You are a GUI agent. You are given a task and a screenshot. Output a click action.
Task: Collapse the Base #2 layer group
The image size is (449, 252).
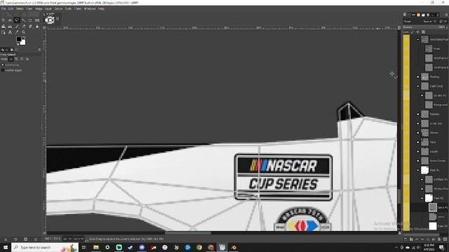click(x=422, y=198)
